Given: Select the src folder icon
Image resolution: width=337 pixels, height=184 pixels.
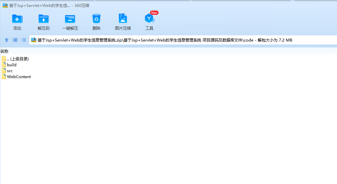Looking at the screenshot, I should click(4, 71).
